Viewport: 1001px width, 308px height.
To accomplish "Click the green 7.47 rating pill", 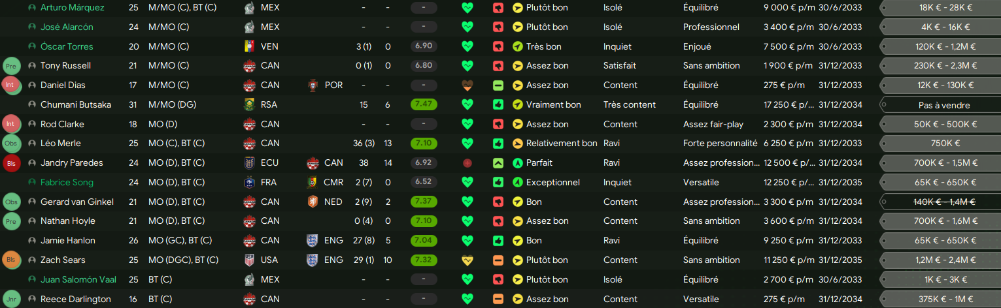I will click(424, 104).
